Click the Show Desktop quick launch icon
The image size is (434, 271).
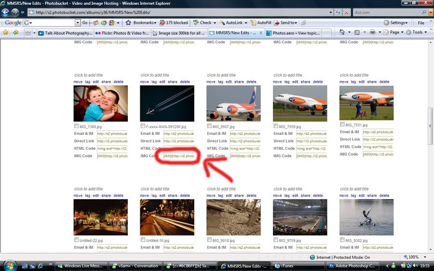(x=25, y=266)
